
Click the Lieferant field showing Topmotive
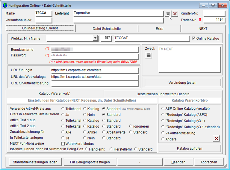tap(118, 13)
